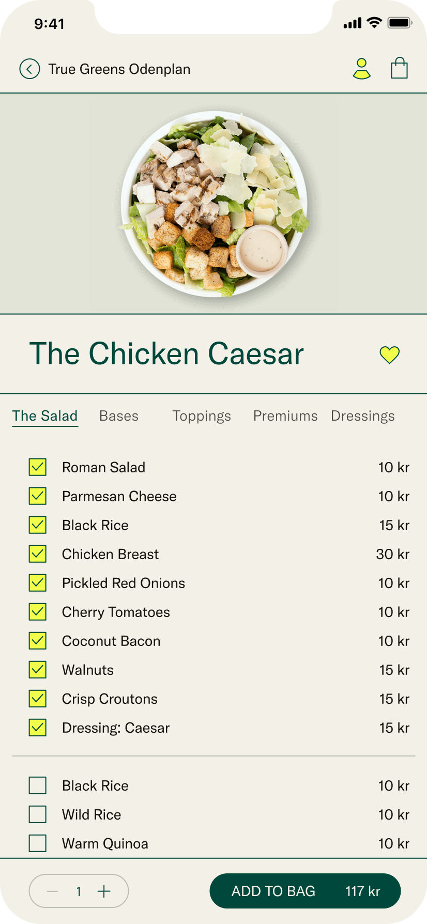This screenshot has width=427, height=924.
Task: Tap the True Greens Odenplan title
Action: point(119,69)
